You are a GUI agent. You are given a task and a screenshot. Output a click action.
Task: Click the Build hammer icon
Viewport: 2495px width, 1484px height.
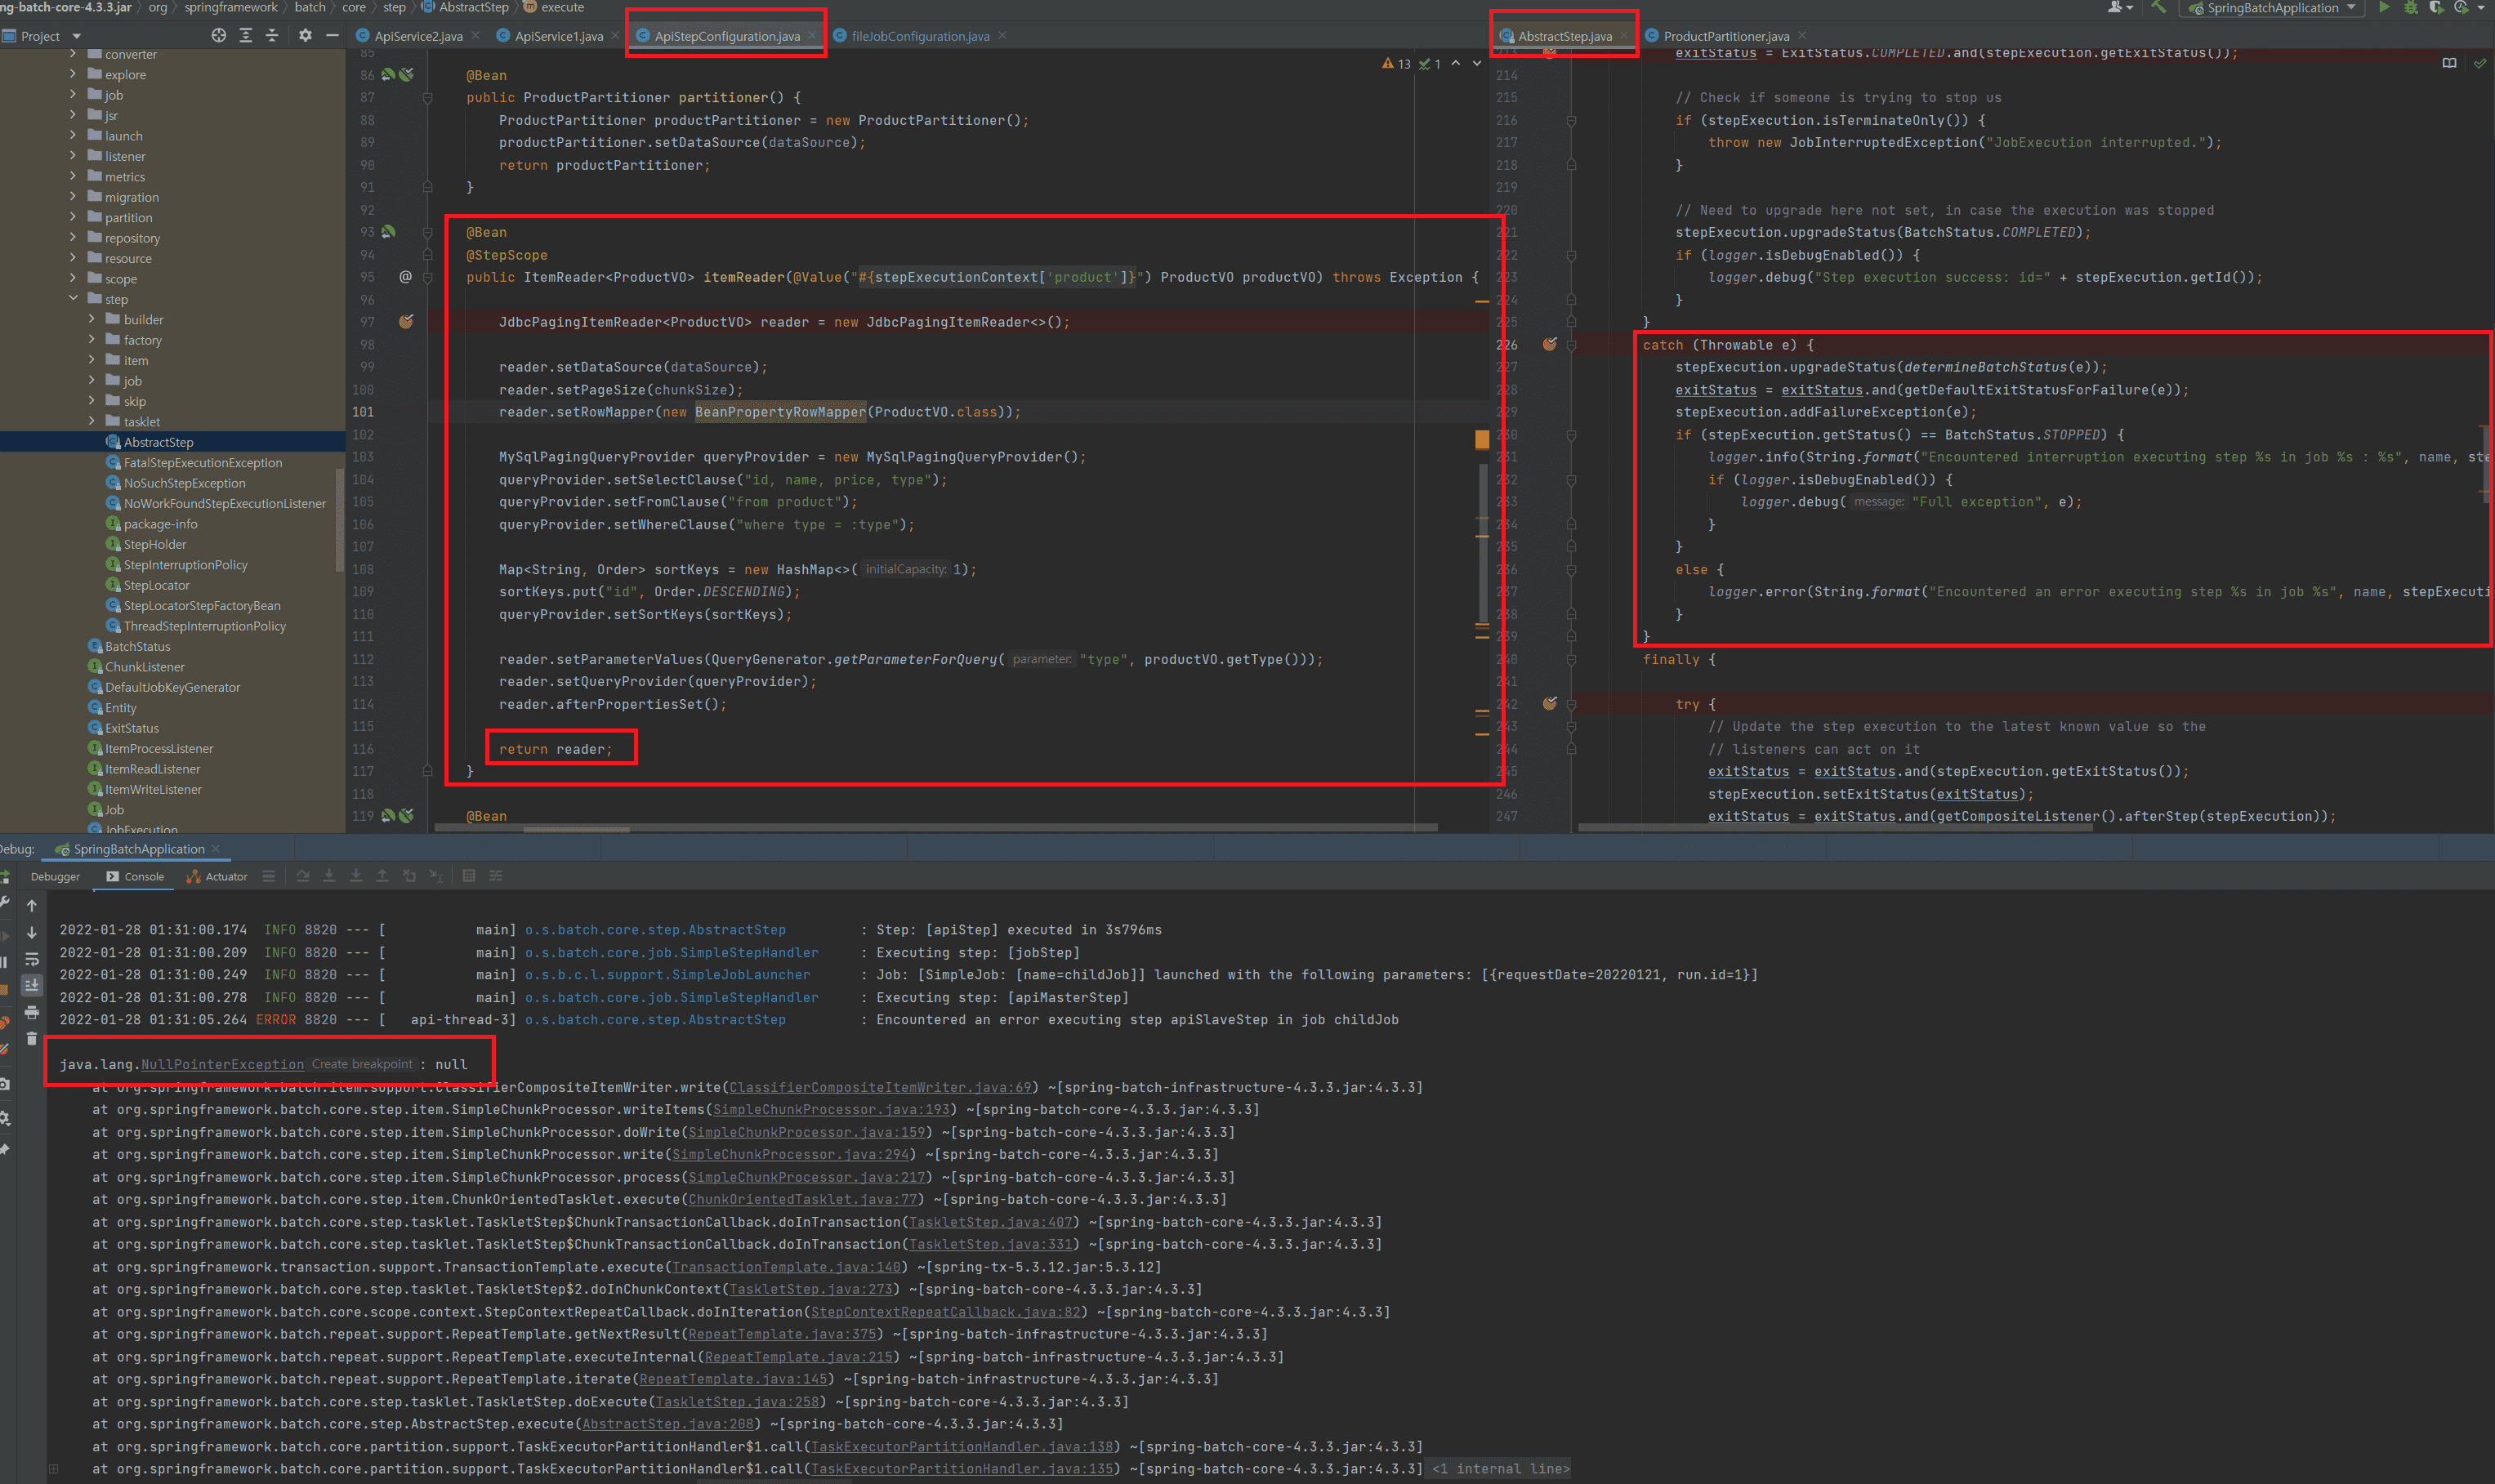2159,7
